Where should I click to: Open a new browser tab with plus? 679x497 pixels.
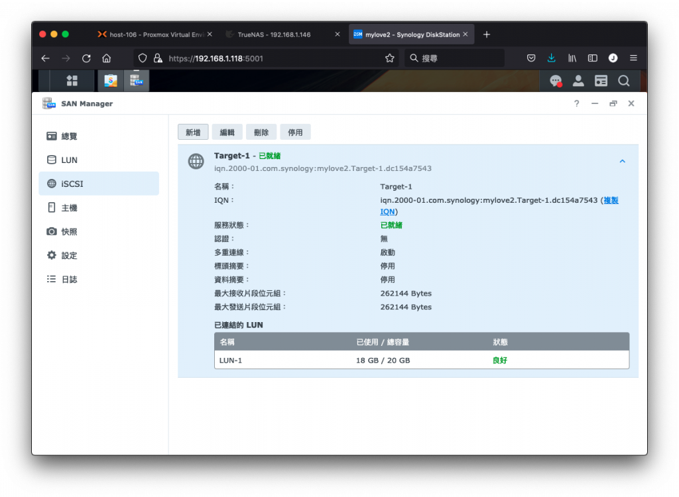486,34
